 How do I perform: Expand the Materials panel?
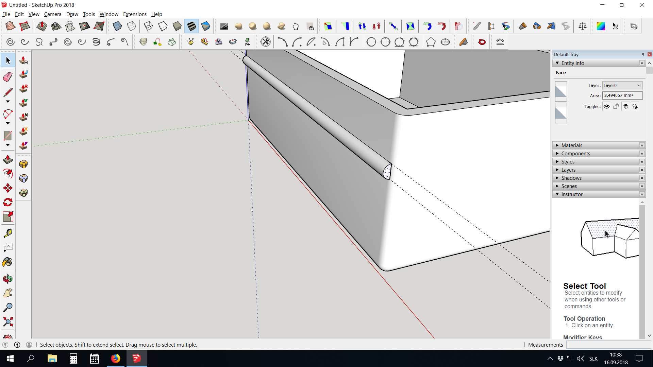tap(572, 145)
